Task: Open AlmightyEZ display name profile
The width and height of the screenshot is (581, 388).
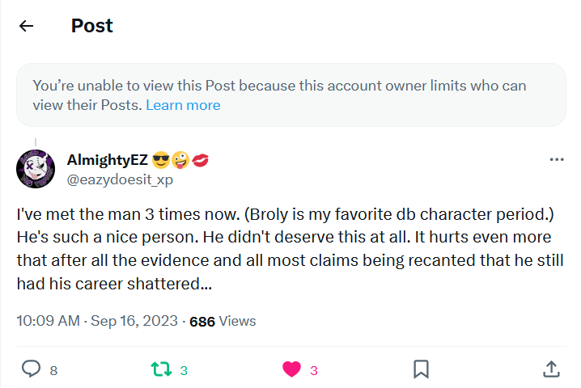Action: click(107, 160)
